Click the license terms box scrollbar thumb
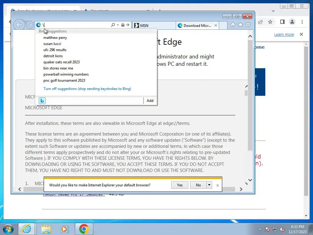 click(246, 93)
